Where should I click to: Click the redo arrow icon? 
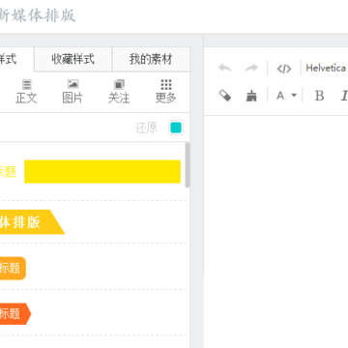(x=251, y=68)
